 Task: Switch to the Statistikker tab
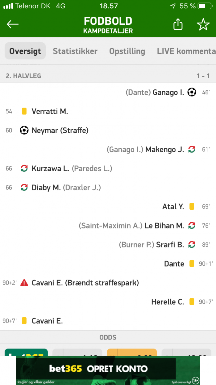tap(75, 51)
